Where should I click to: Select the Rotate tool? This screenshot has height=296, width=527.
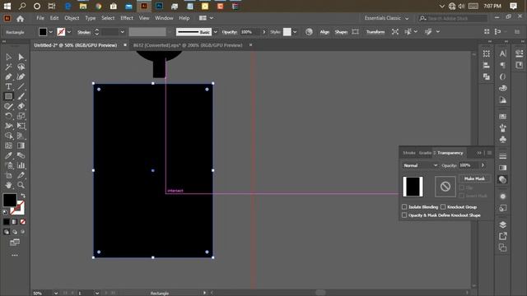(8, 116)
